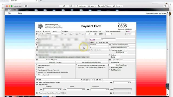Click the scrollbar down arrow
The image size is (173, 97).
(167, 95)
